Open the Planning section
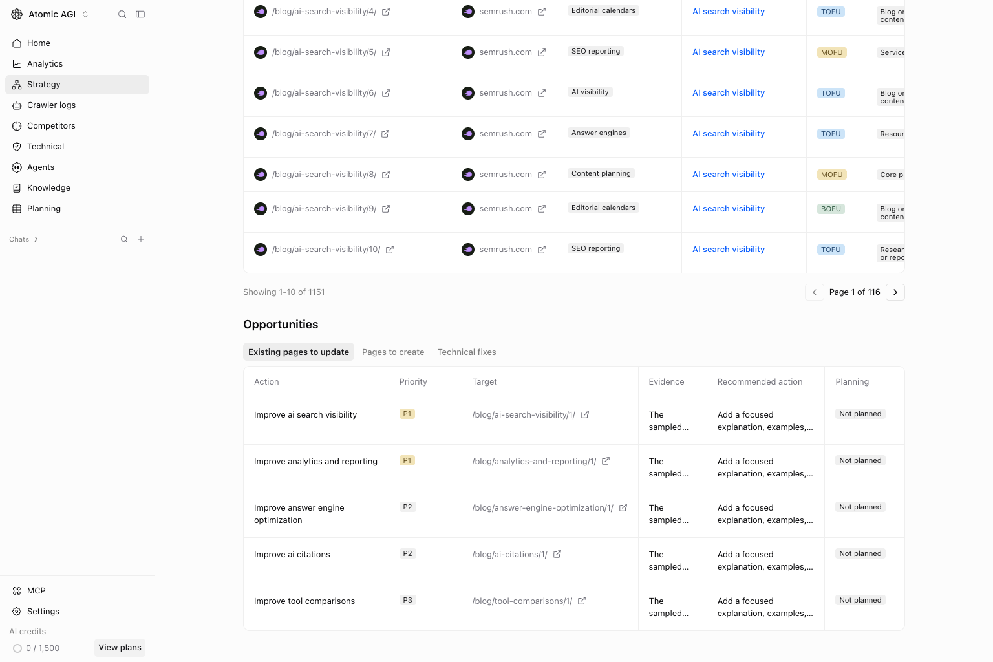 [x=77, y=209]
